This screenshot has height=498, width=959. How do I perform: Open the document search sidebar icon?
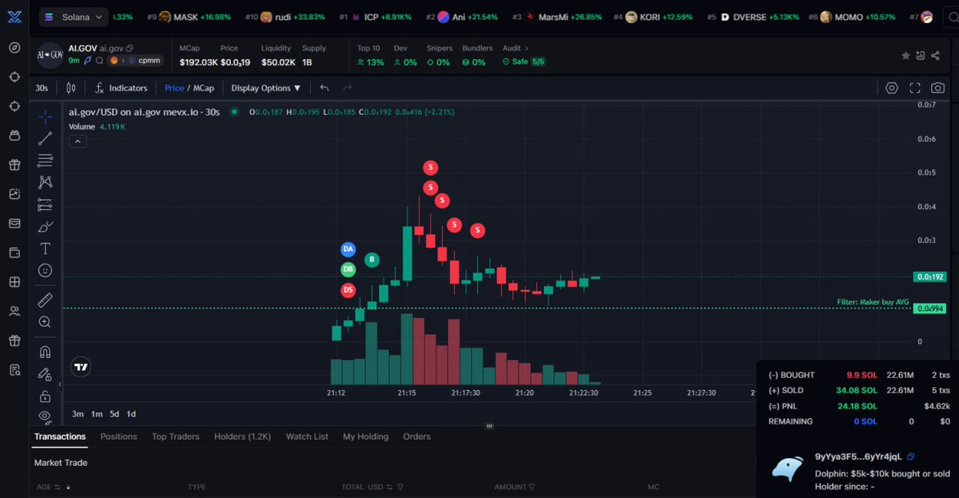tap(14, 369)
